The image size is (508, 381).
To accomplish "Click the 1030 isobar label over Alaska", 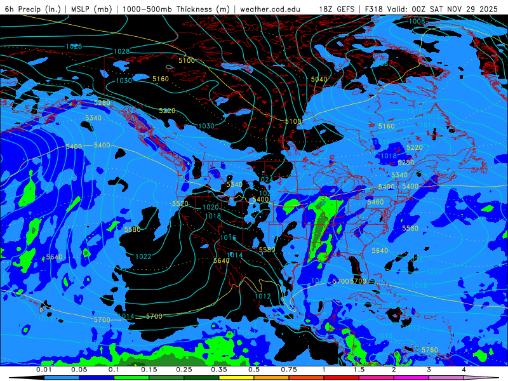I will coord(124,81).
